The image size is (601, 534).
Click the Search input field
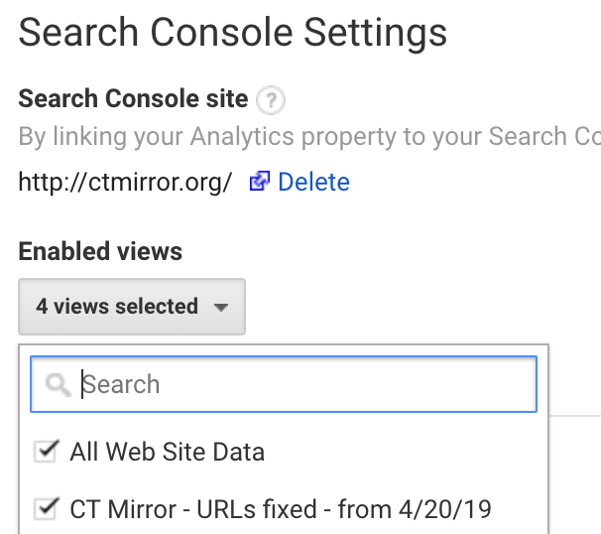[284, 384]
